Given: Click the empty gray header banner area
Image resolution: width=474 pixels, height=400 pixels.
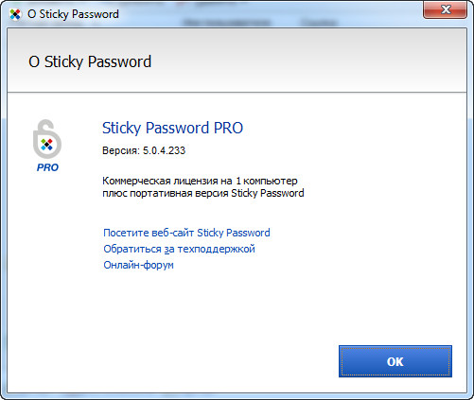Looking at the screenshot, I should pos(309,61).
